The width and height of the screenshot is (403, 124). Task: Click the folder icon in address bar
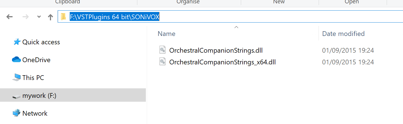(x=64, y=17)
